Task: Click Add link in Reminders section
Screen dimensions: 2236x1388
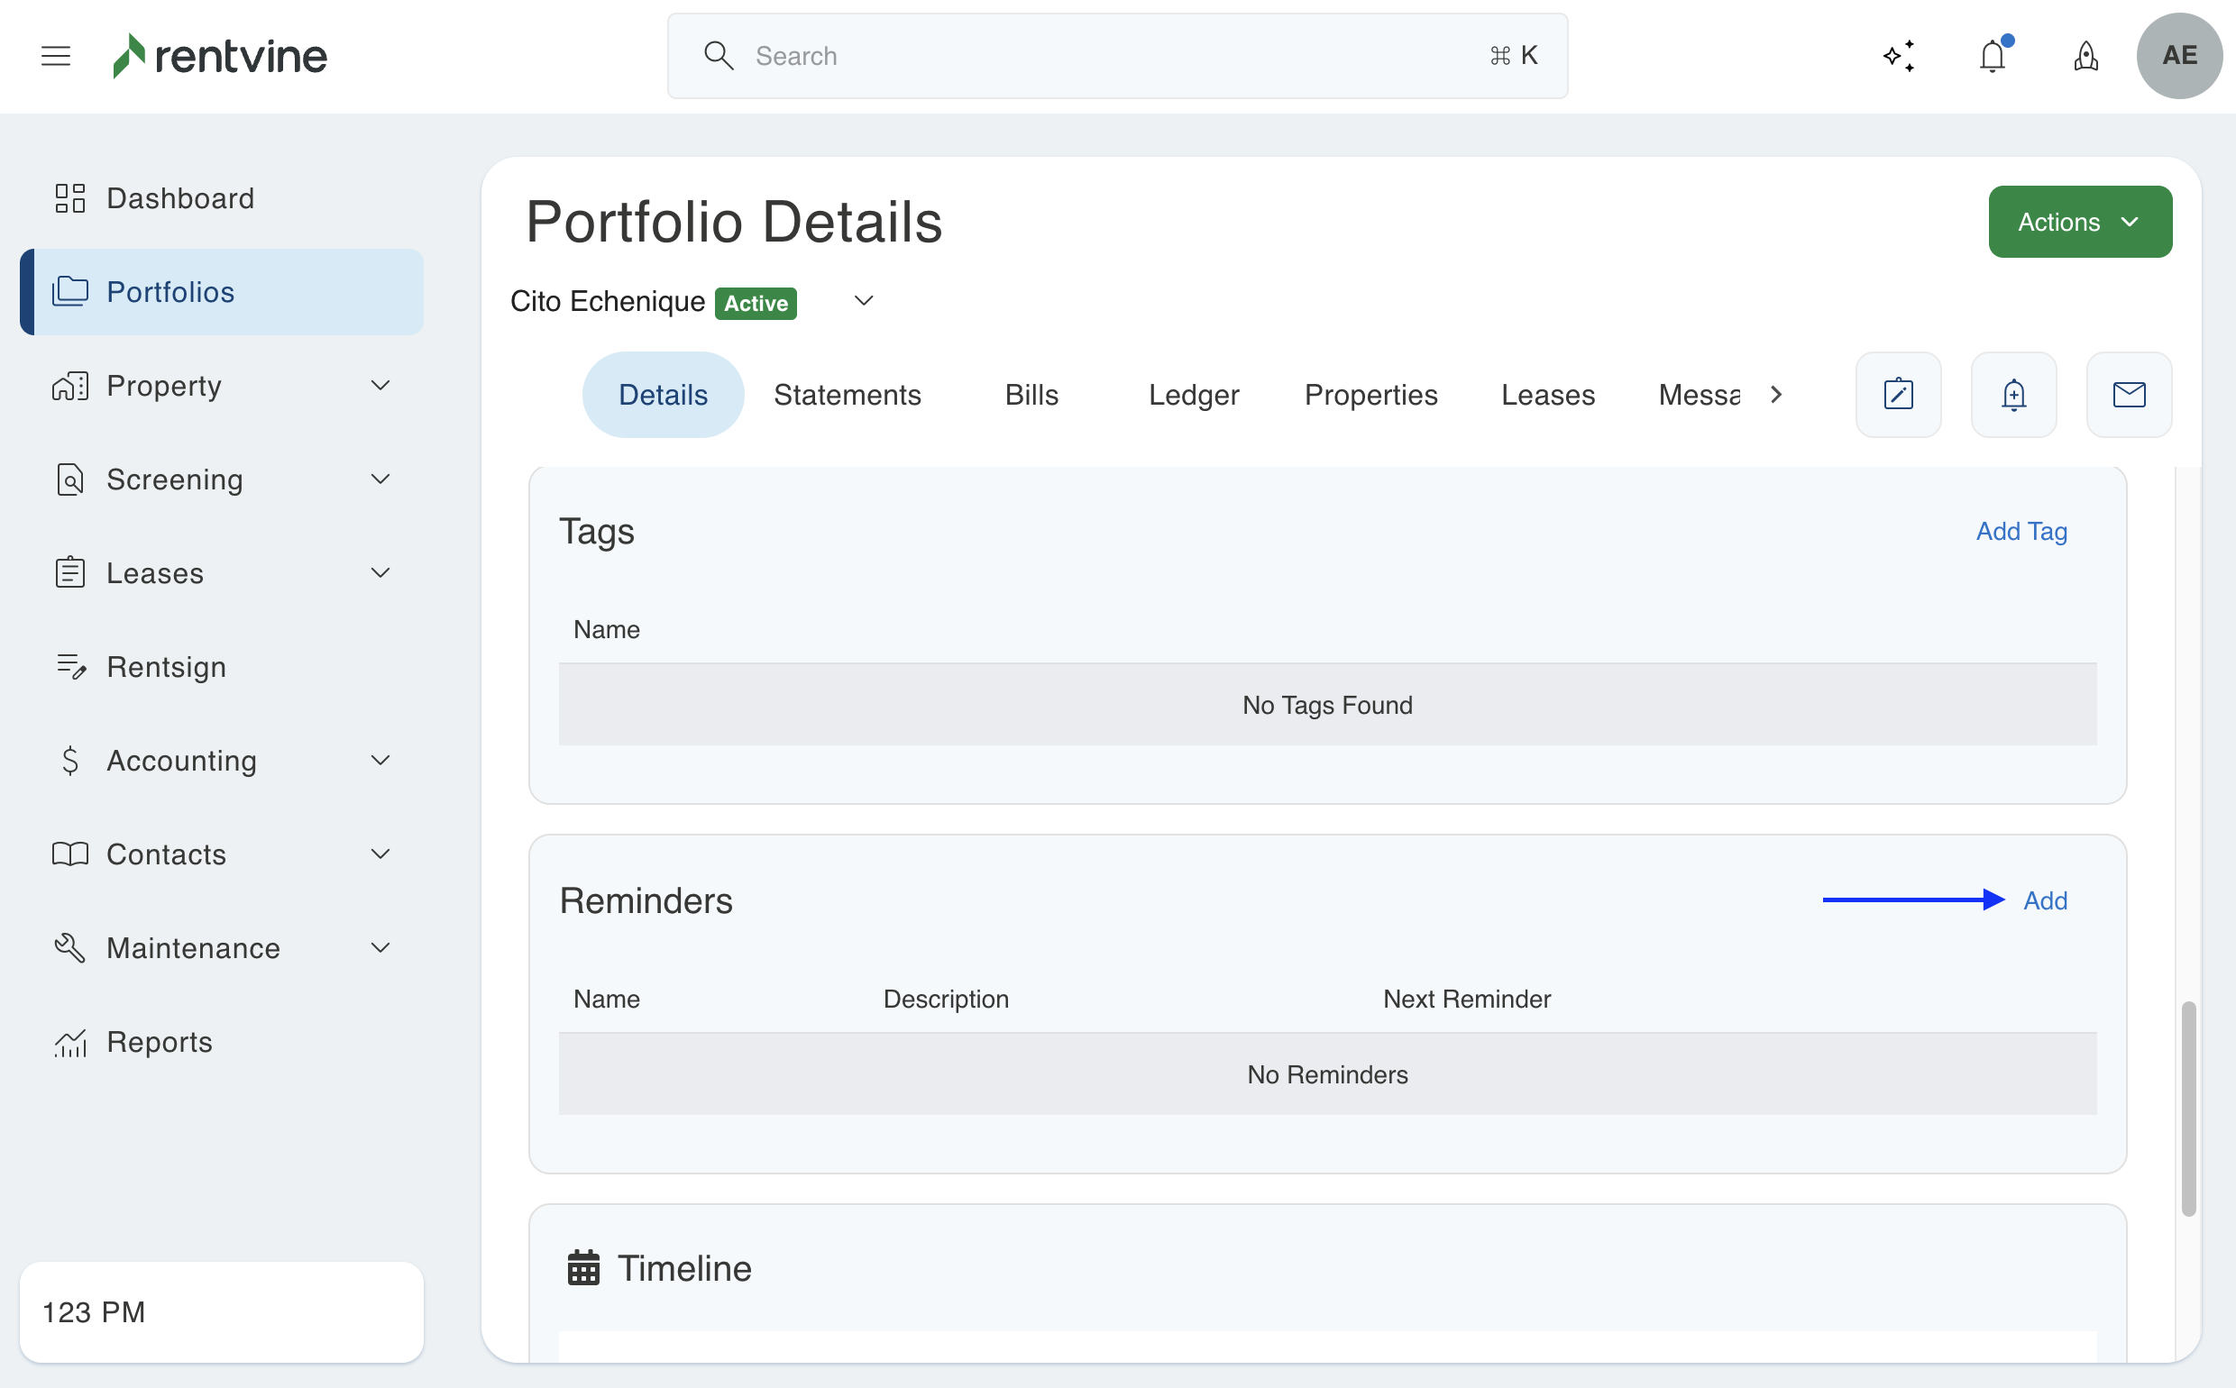Action: point(2045,900)
